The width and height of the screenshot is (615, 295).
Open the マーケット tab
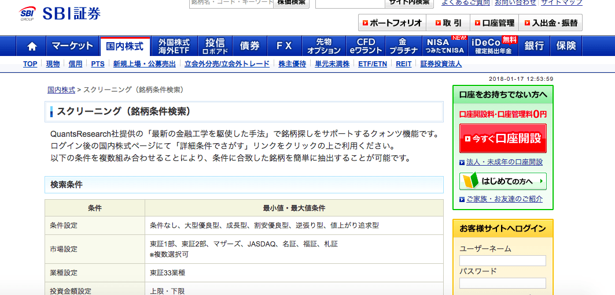(x=73, y=46)
